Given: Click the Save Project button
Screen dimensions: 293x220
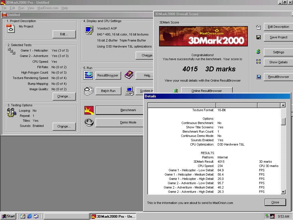Looking at the screenshot, I should tap(278, 38).
